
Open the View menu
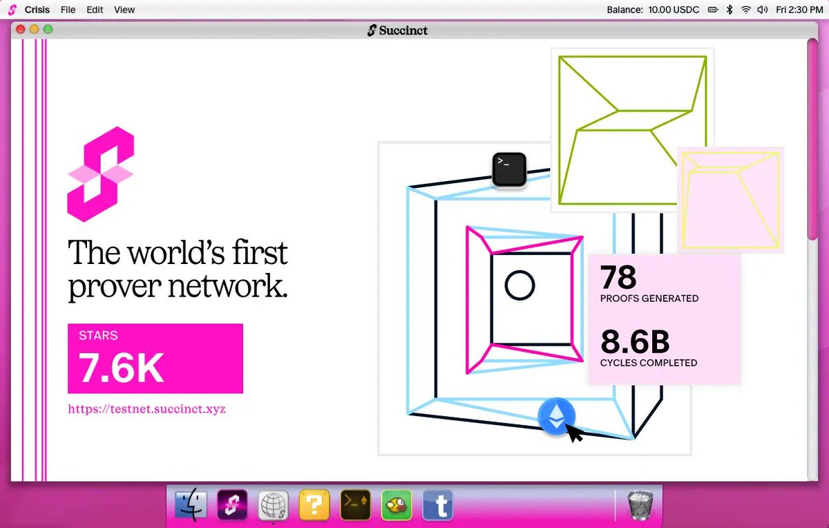click(x=124, y=9)
